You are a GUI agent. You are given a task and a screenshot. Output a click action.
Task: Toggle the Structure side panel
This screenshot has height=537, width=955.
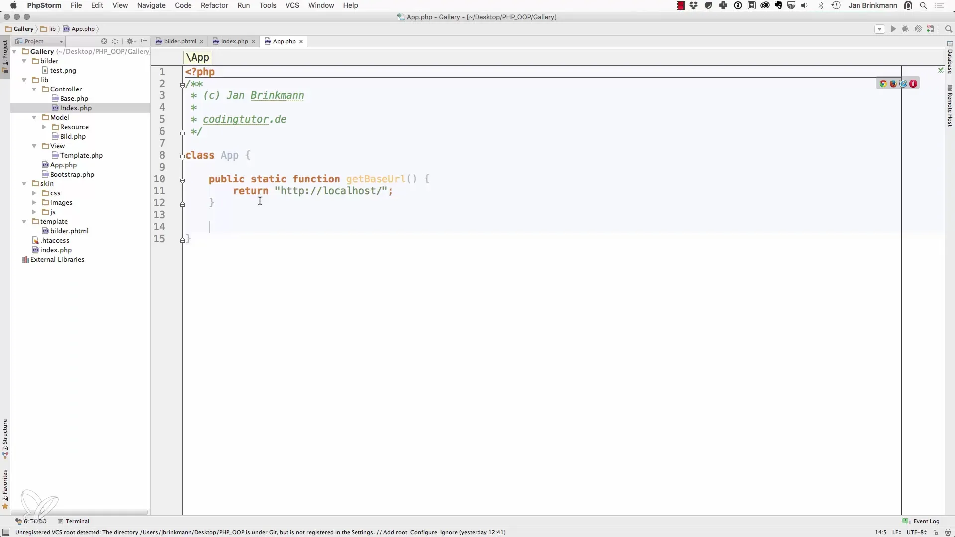[5, 439]
